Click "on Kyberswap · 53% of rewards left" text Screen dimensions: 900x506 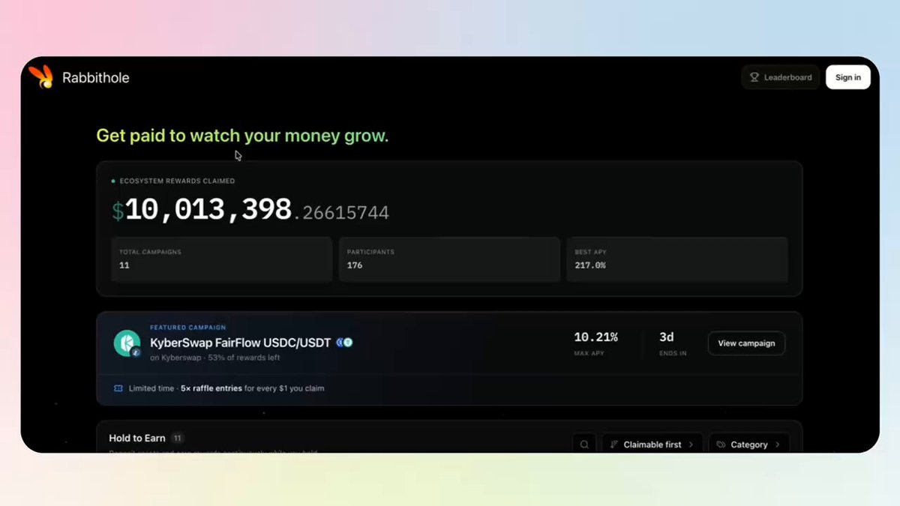click(215, 358)
